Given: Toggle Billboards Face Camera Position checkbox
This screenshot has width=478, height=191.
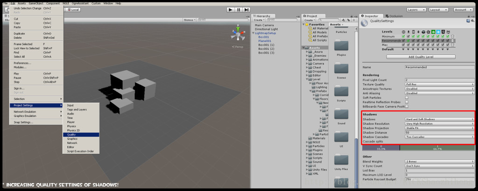Looking at the screenshot, I should (x=407, y=107).
